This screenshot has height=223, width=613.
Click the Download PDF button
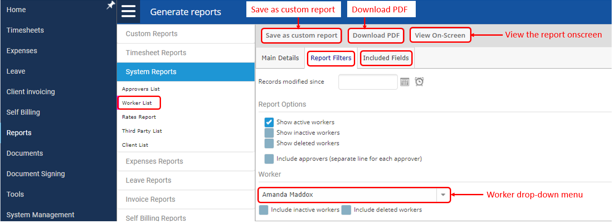click(x=376, y=36)
